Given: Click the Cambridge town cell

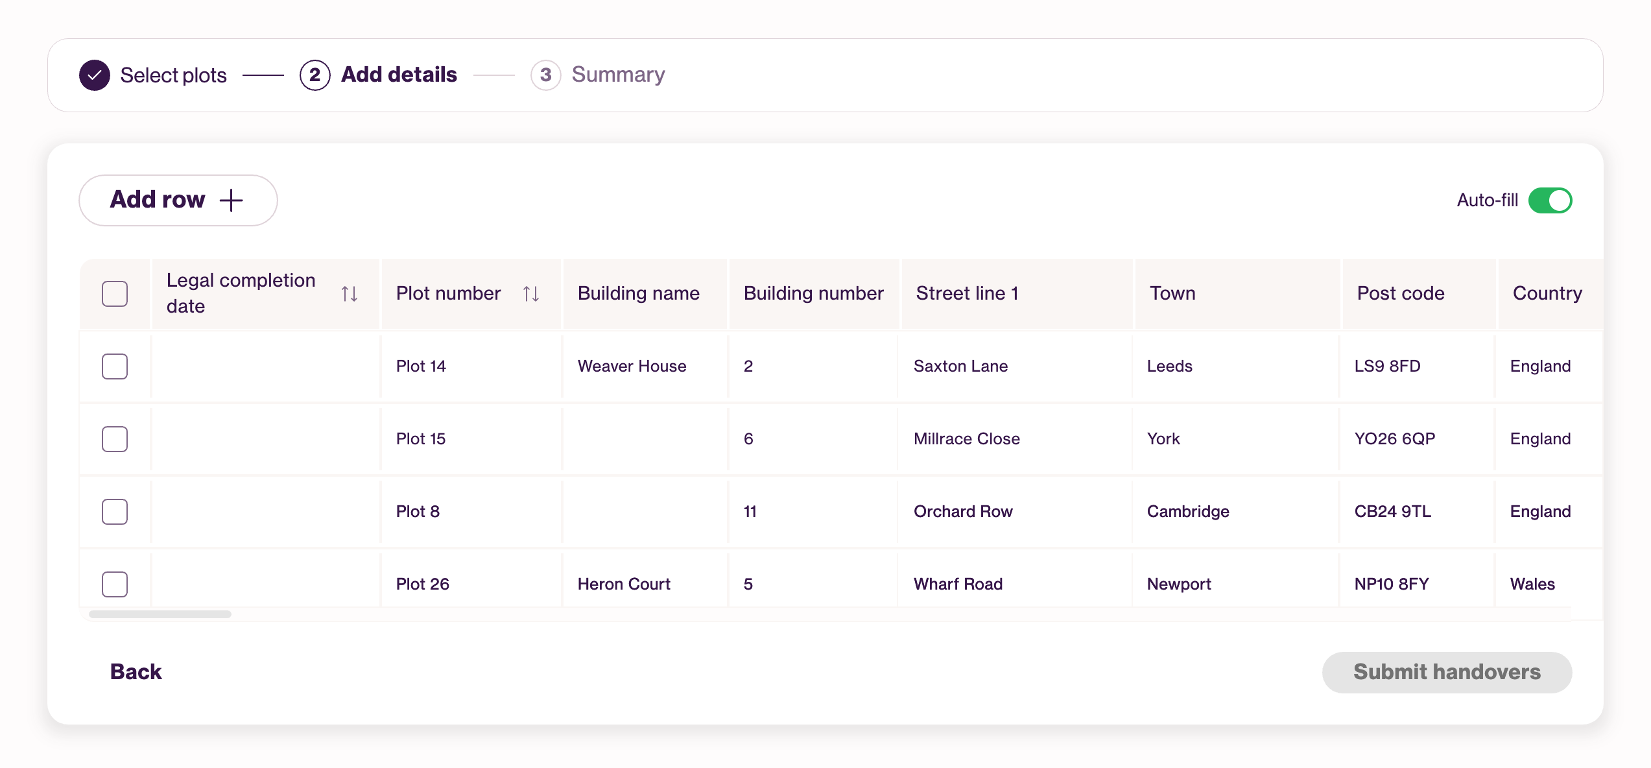Looking at the screenshot, I should (x=1236, y=512).
